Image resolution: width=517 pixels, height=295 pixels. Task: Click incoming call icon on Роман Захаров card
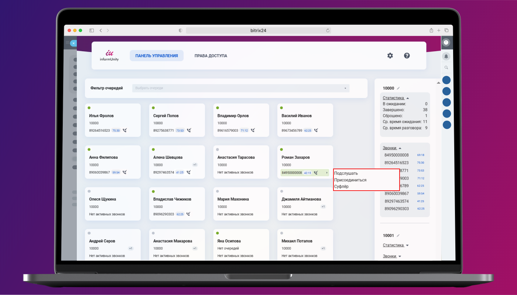pos(316,173)
